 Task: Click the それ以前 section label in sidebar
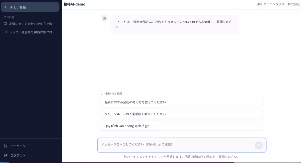(9, 17)
